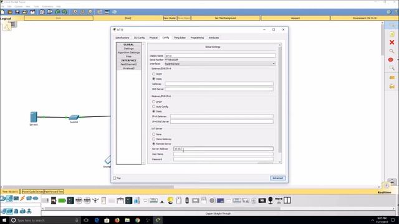The width and height of the screenshot is (399, 224).
Task: Click the Server Address input field
Action: tap(223, 149)
